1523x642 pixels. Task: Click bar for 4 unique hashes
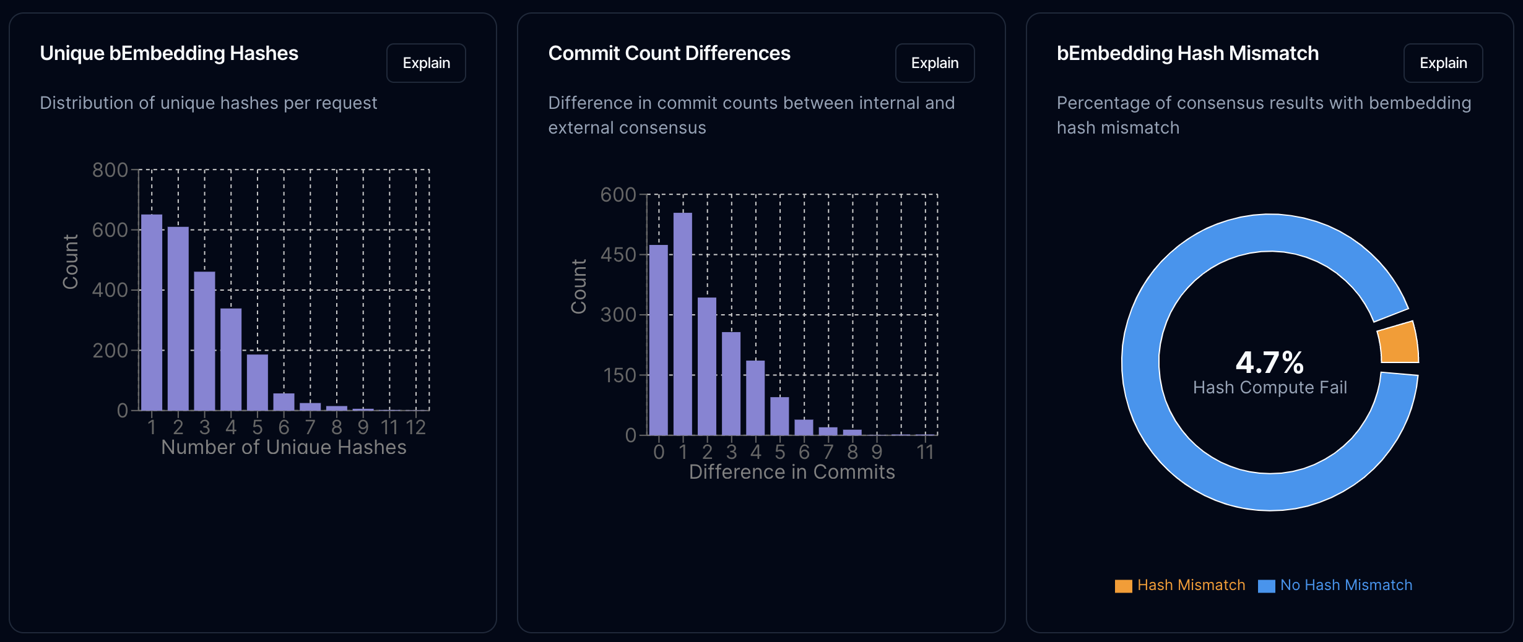tap(231, 359)
